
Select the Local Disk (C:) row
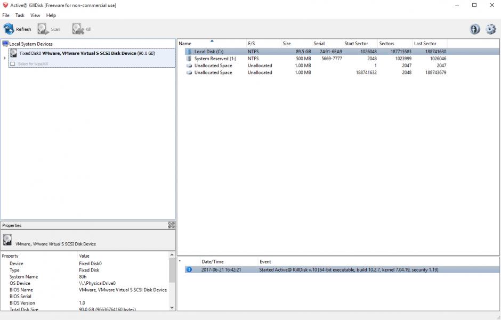(x=341, y=51)
